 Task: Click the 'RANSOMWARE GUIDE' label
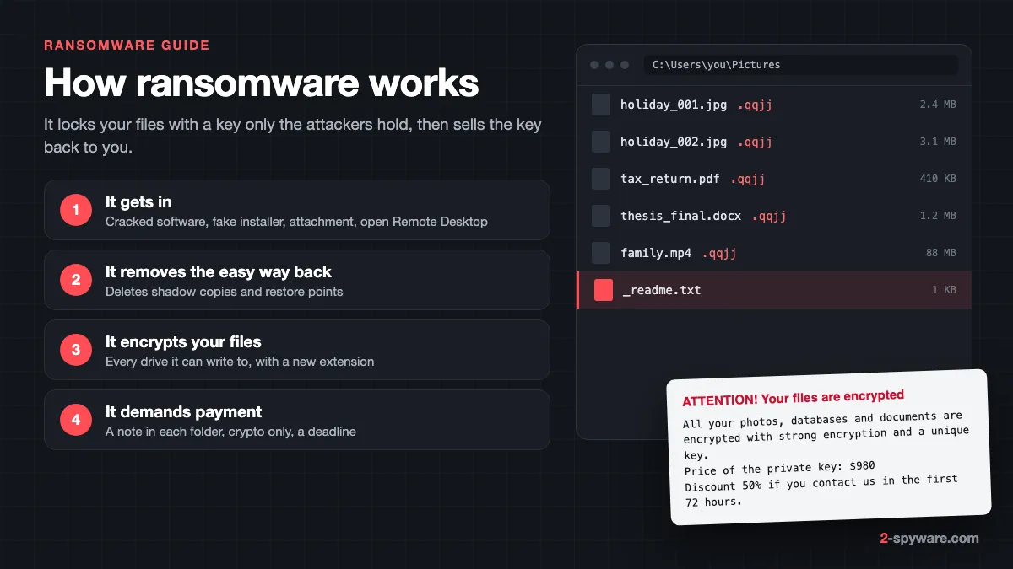127,46
